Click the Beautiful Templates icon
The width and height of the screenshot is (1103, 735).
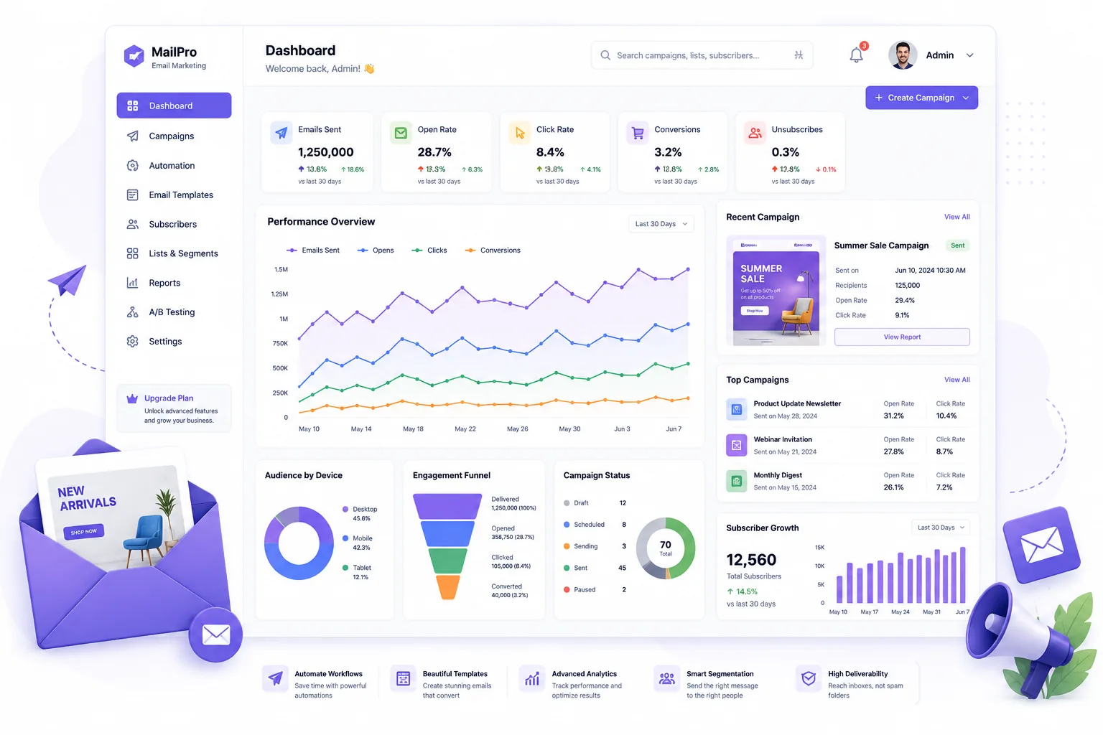403,678
